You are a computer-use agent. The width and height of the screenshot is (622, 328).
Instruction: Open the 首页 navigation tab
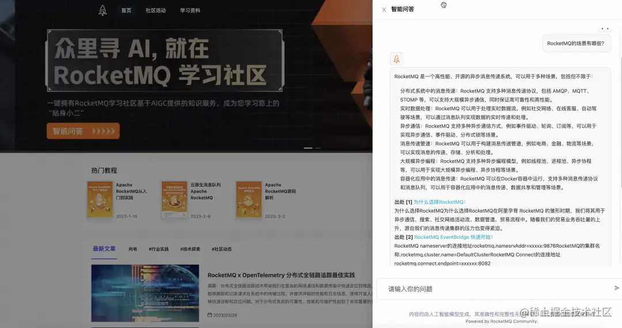(x=126, y=10)
